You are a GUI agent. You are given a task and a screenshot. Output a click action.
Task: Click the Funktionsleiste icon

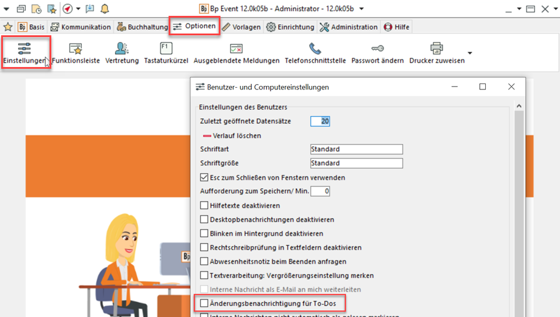pos(75,49)
